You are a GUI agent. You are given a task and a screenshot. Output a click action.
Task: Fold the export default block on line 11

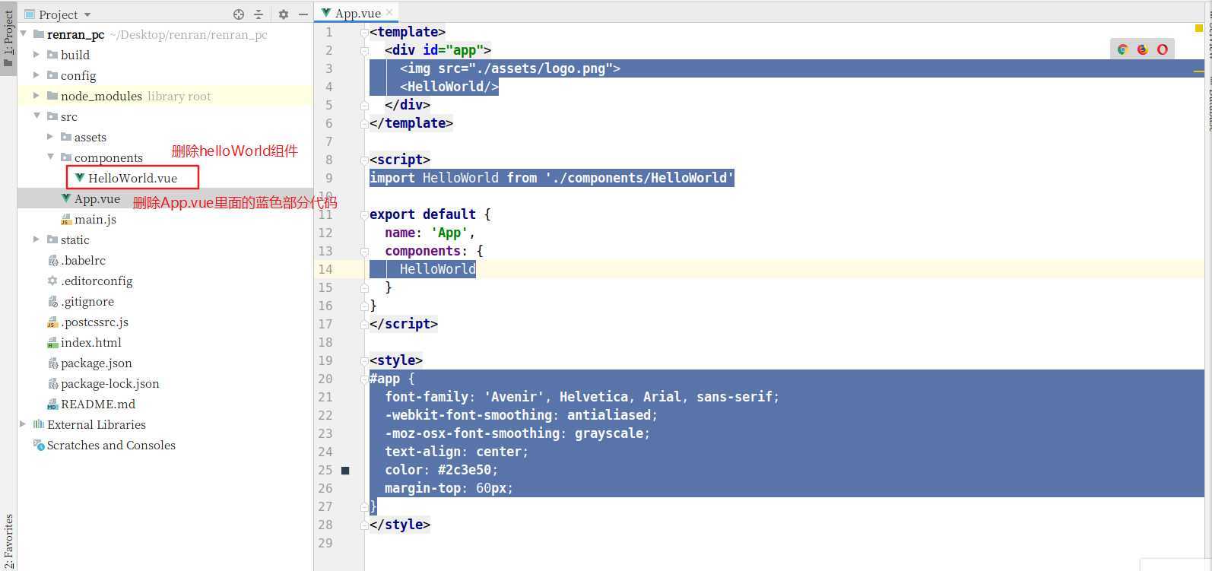(365, 215)
